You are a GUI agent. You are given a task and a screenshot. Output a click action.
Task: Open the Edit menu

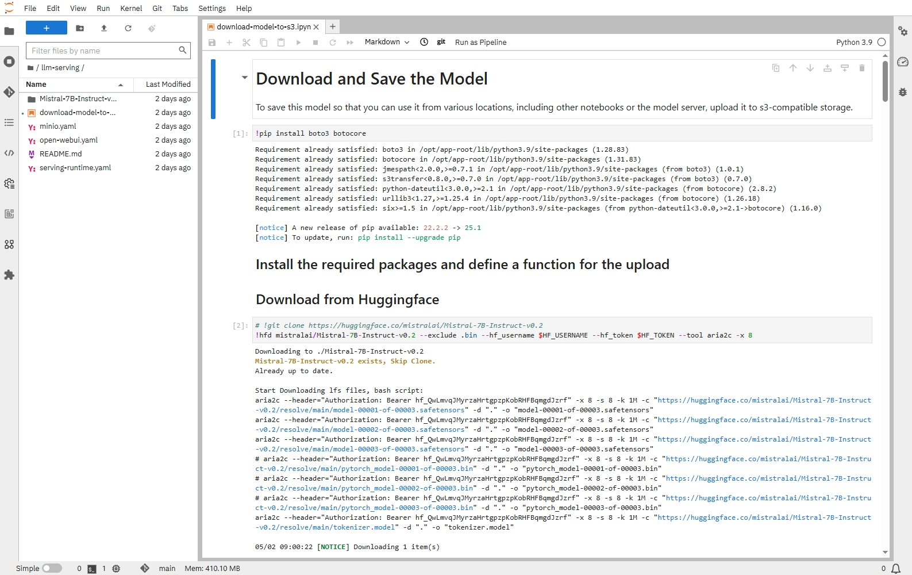coord(53,8)
